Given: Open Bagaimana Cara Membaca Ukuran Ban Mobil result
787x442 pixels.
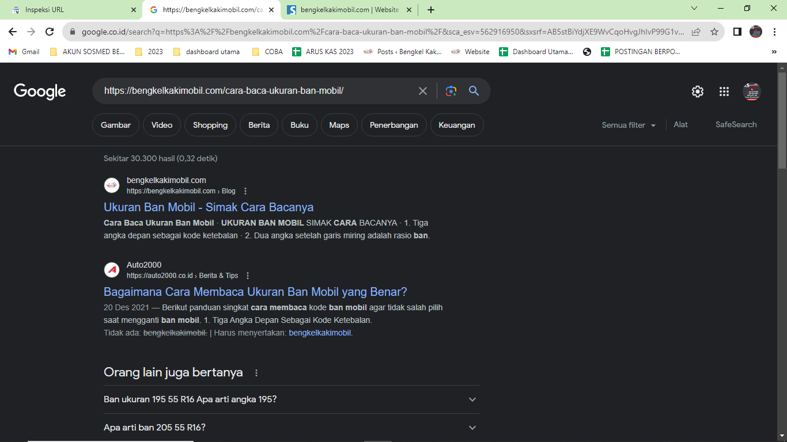Looking at the screenshot, I should pos(255,292).
